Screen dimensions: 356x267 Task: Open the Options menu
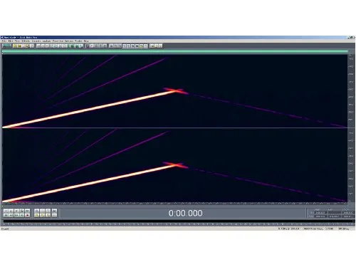pyautogui.click(x=69, y=41)
